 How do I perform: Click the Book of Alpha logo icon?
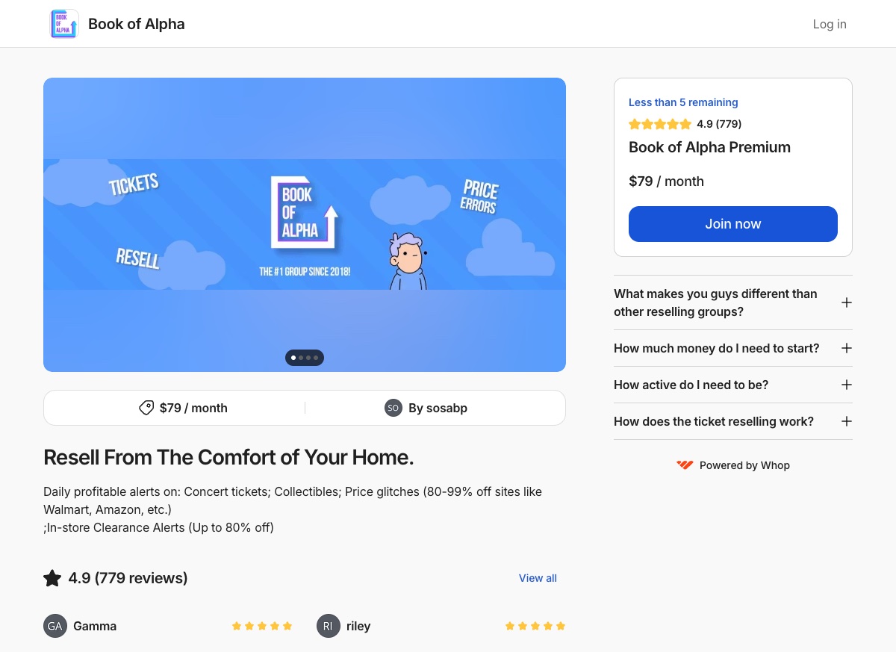coord(64,23)
